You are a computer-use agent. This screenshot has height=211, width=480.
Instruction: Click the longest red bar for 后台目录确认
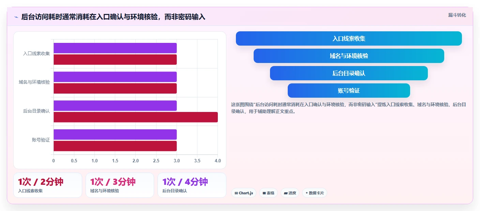tap(136, 117)
